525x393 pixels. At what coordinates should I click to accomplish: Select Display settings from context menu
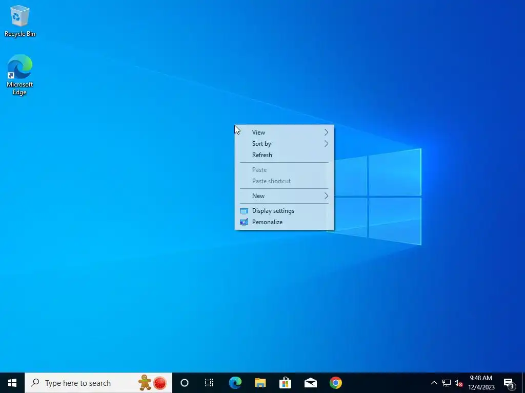(284, 211)
